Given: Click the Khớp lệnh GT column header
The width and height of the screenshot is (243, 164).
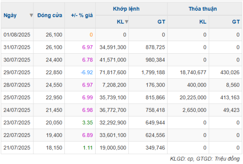Looking at the screenshot, I should coord(161,22).
